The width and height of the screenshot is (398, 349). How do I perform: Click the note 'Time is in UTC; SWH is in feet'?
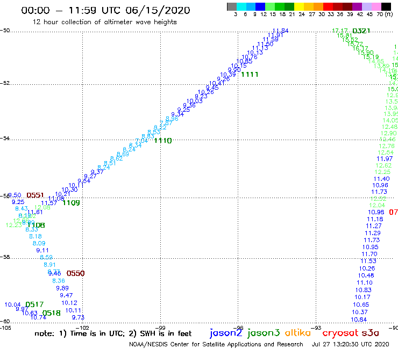click(x=113, y=333)
